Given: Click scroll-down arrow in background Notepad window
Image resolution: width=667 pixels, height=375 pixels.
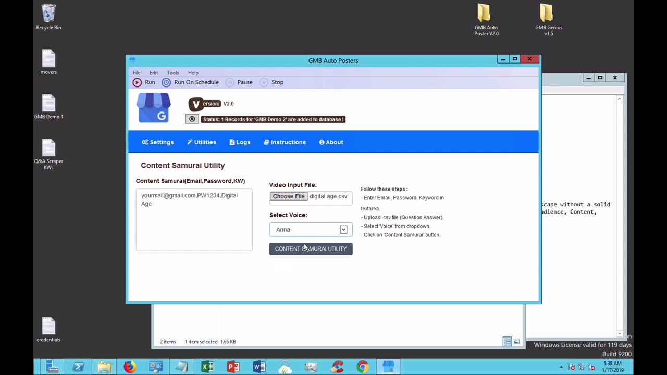Looking at the screenshot, I should click(x=620, y=333).
